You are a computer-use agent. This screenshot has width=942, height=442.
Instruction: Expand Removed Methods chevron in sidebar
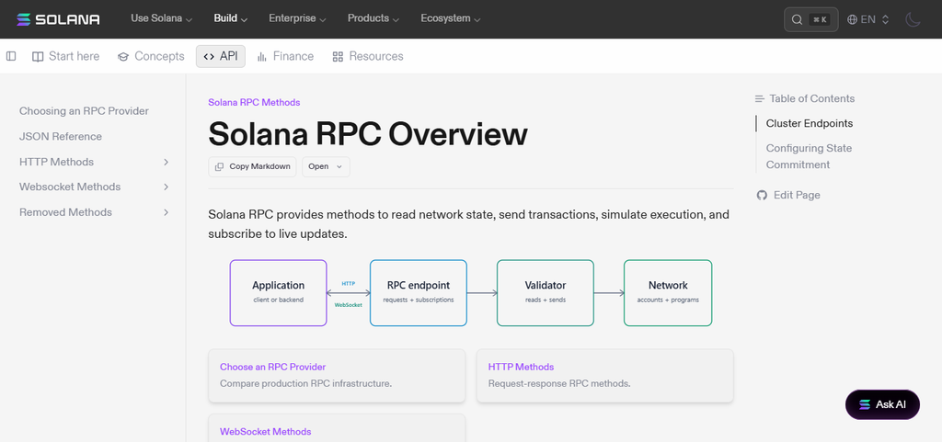(x=167, y=212)
